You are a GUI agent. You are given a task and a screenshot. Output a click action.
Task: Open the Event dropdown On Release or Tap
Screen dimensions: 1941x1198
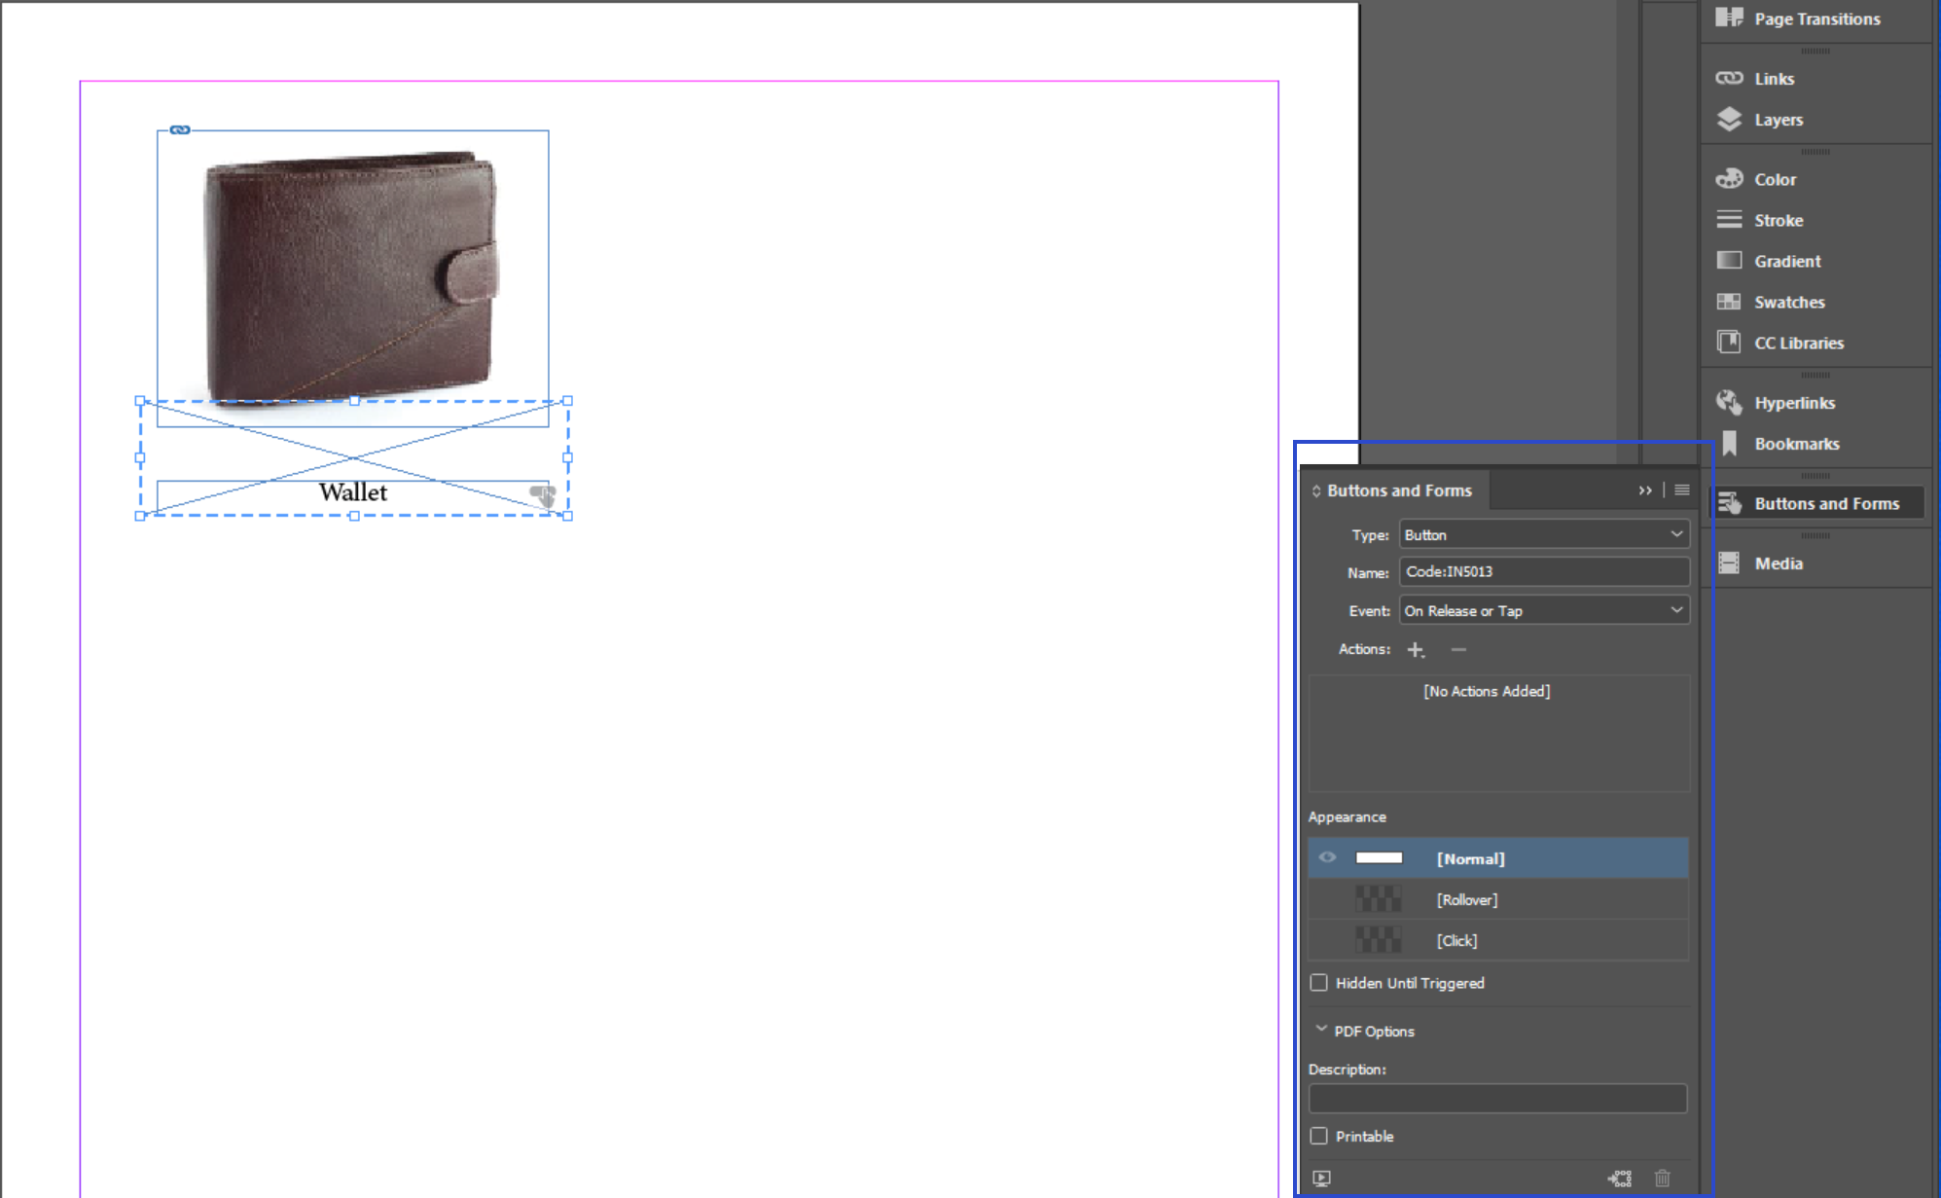(x=1544, y=610)
